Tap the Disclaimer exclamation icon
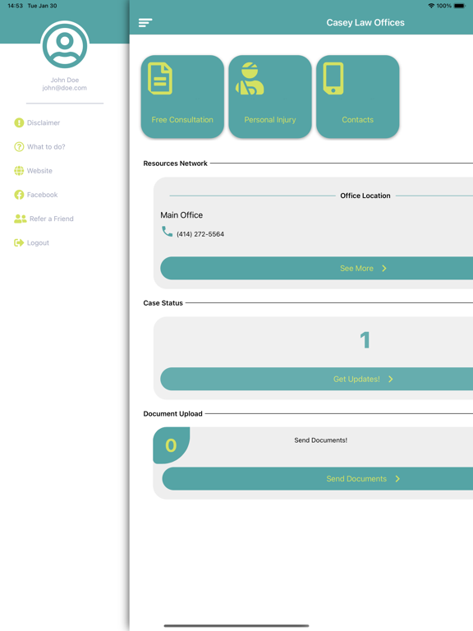Screen dimensions: 473x631 click(19, 122)
